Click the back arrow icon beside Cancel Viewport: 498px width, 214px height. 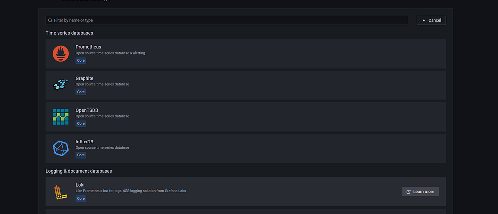click(424, 20)
